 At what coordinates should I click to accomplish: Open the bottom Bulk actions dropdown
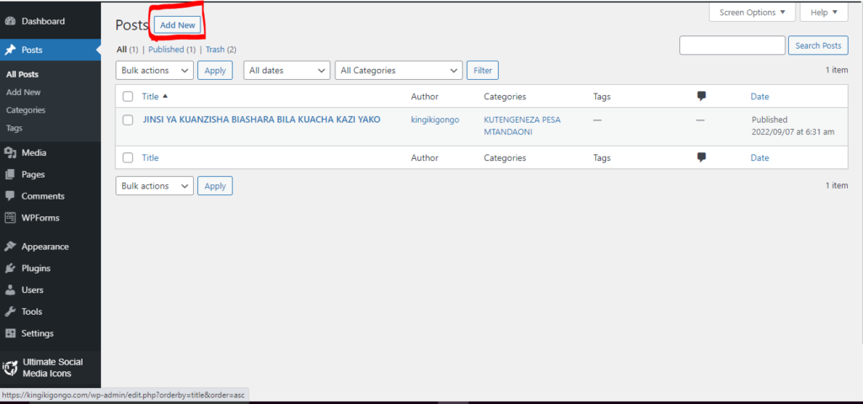click(155, 186)
